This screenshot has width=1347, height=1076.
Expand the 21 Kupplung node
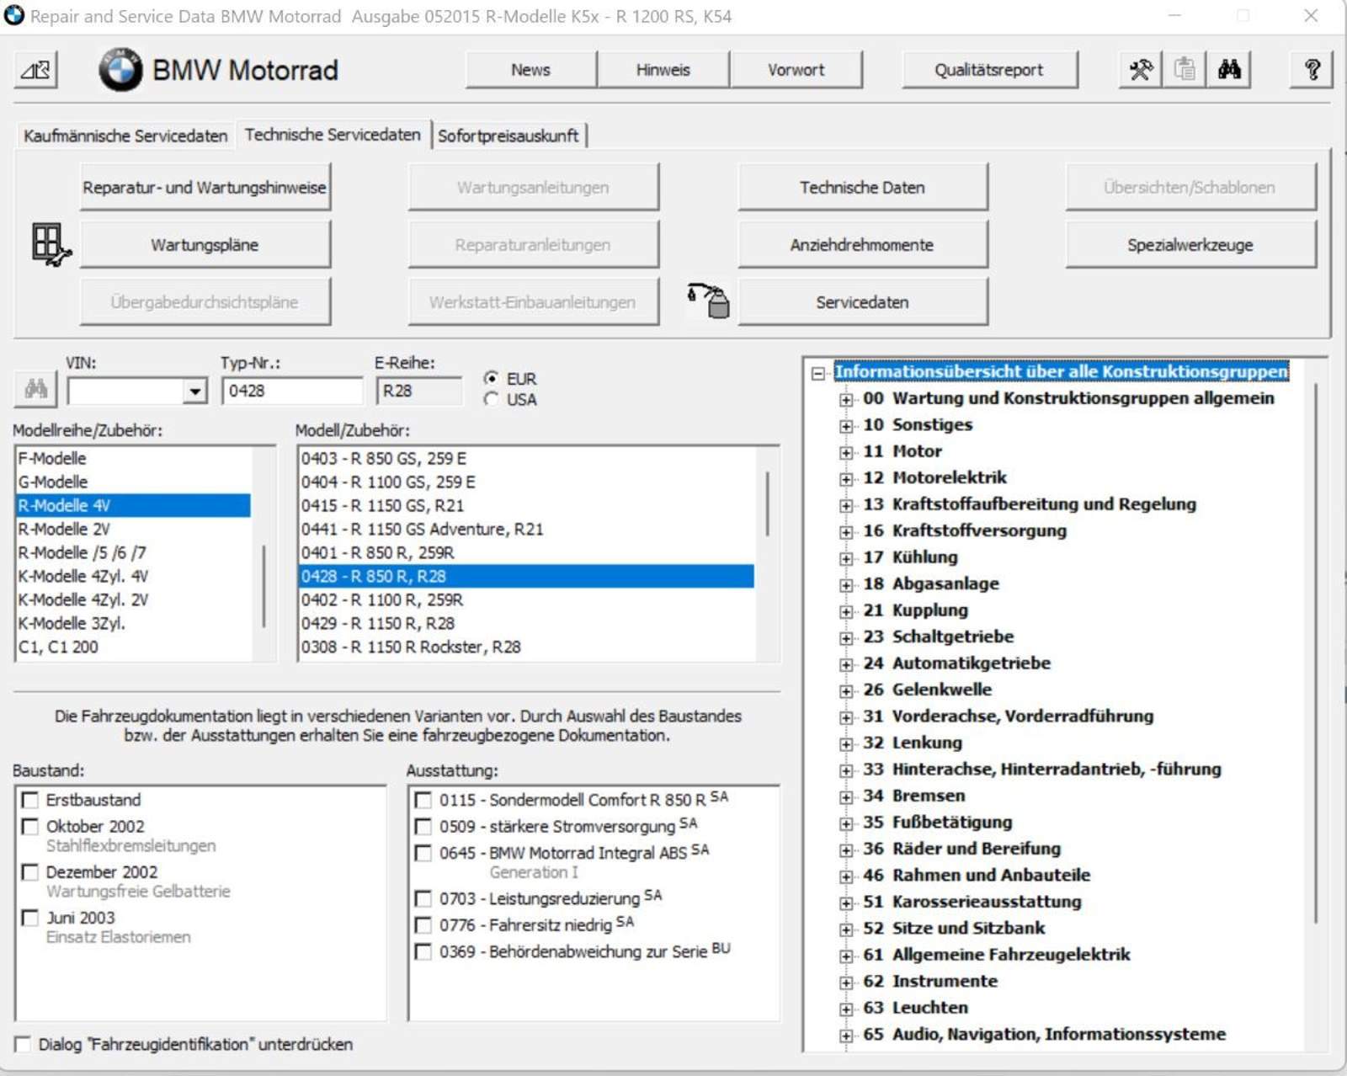pos(846,611)
